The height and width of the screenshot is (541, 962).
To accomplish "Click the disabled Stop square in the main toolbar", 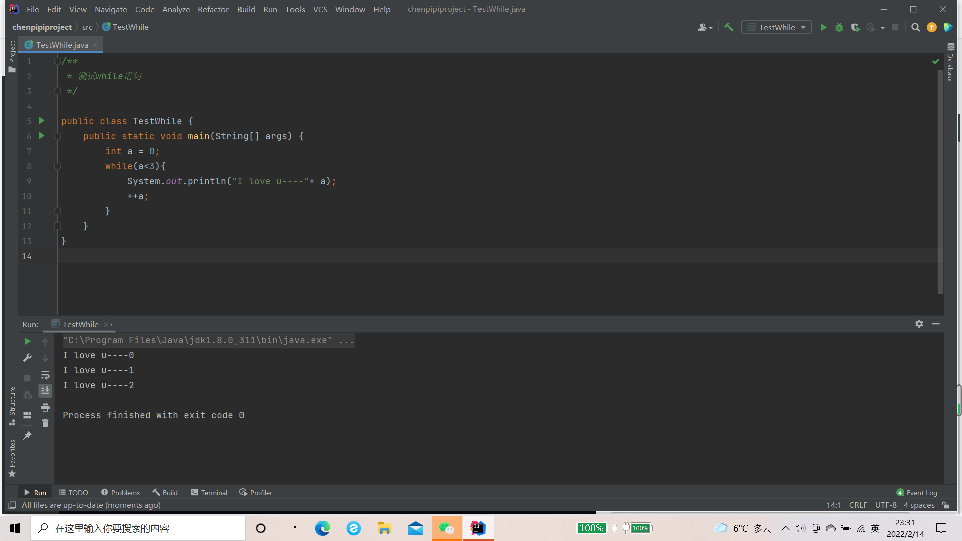I will 895,27.
